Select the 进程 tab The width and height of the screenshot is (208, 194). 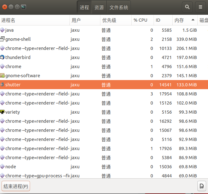tap(84, 7)
